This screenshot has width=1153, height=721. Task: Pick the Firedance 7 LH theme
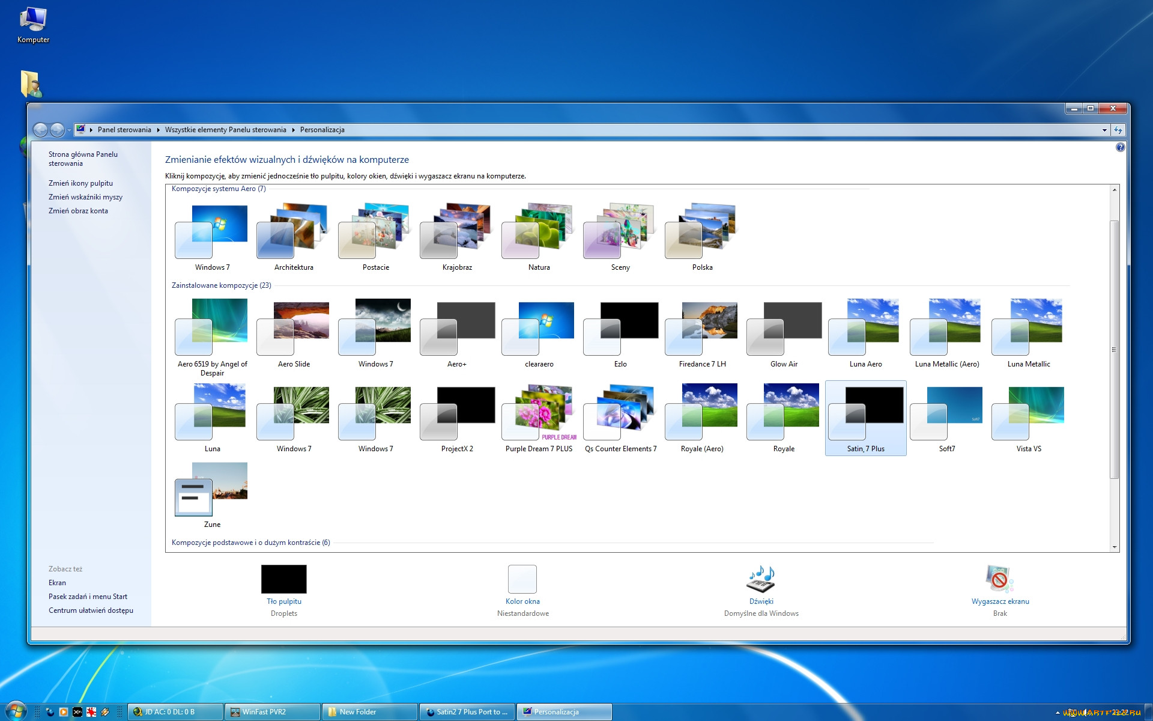702,333
